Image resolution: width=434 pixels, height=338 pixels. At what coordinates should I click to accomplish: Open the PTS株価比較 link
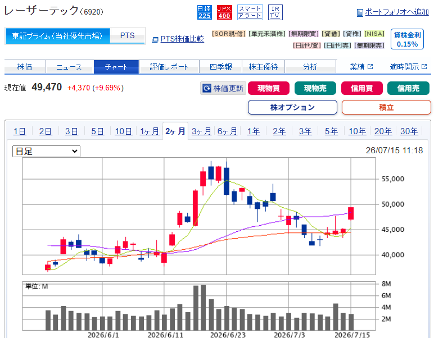pos(182,39)
